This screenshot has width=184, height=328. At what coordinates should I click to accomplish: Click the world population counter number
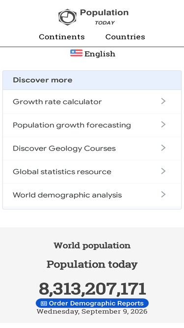[x=92, y=289]
